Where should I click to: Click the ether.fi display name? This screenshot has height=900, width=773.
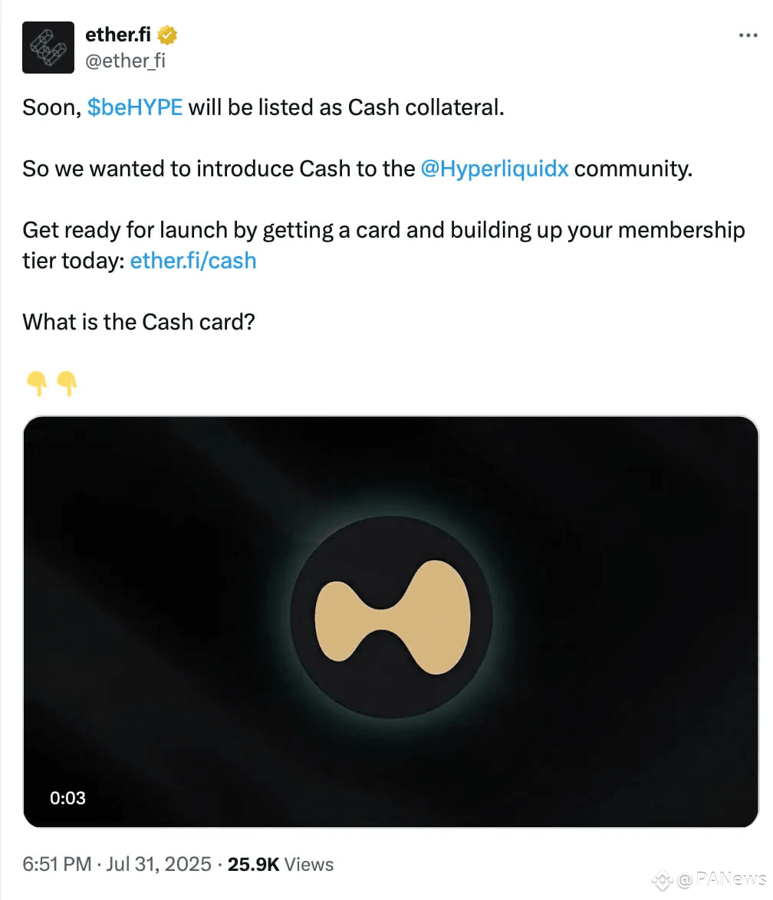click(x=118, y=35)
